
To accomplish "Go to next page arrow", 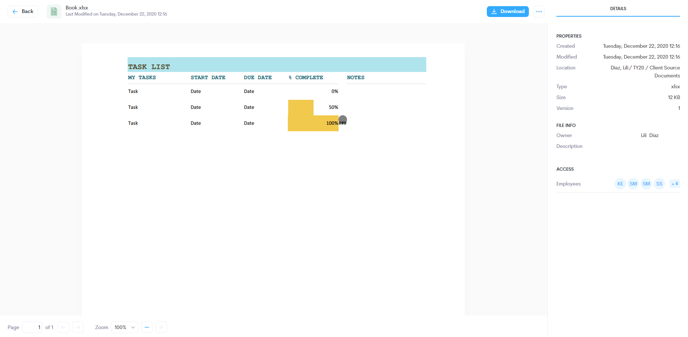I will click(78, 327).
